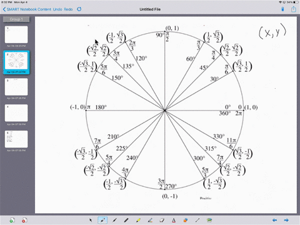Select the yellow highlighter tool

pyautogui.click(x=138, y=220)
